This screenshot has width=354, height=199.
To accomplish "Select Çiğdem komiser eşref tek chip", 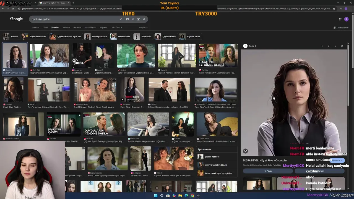I will pyautogui.click(x=66, y=36).
